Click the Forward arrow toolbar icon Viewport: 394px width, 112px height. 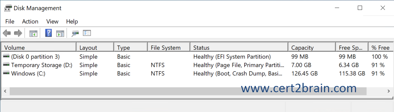coord(18,33)
